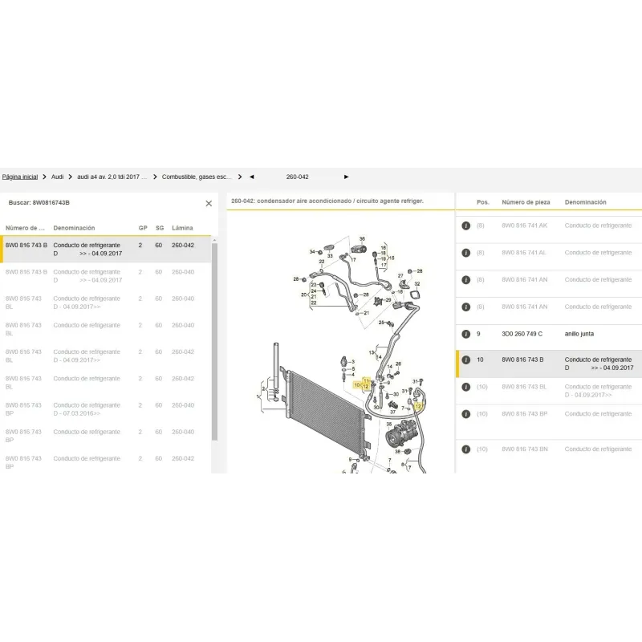
Task: Open the Combustible, gases esc... breadcrumb
Action: tap(197, 177)
